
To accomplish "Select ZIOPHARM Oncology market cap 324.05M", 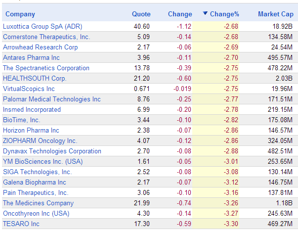I will (x=280, y=141).
